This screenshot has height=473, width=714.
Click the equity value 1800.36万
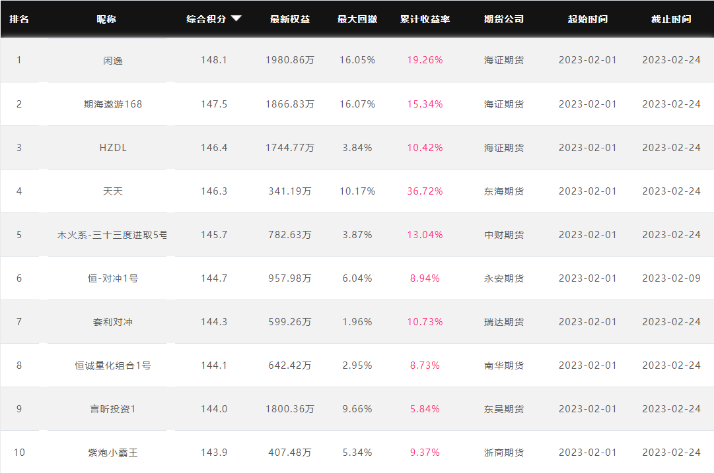tap(289, 409)
